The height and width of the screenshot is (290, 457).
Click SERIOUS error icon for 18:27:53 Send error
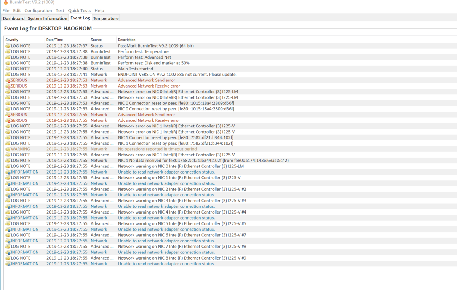pos(8,80)
